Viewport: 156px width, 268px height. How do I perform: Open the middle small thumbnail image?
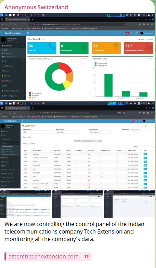click(x=78, y=204)
